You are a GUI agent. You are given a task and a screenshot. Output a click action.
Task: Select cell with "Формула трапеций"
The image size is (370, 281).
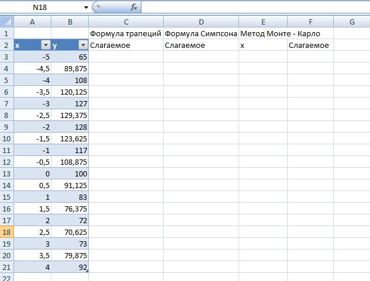(126, 33)
